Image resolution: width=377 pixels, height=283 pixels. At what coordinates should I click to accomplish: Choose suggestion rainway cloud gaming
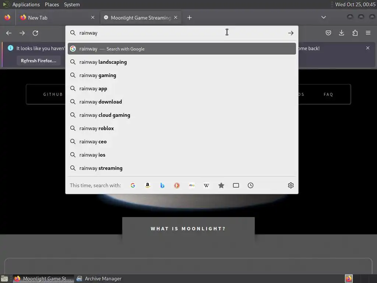pyautogui.click(x=182, y=115)
